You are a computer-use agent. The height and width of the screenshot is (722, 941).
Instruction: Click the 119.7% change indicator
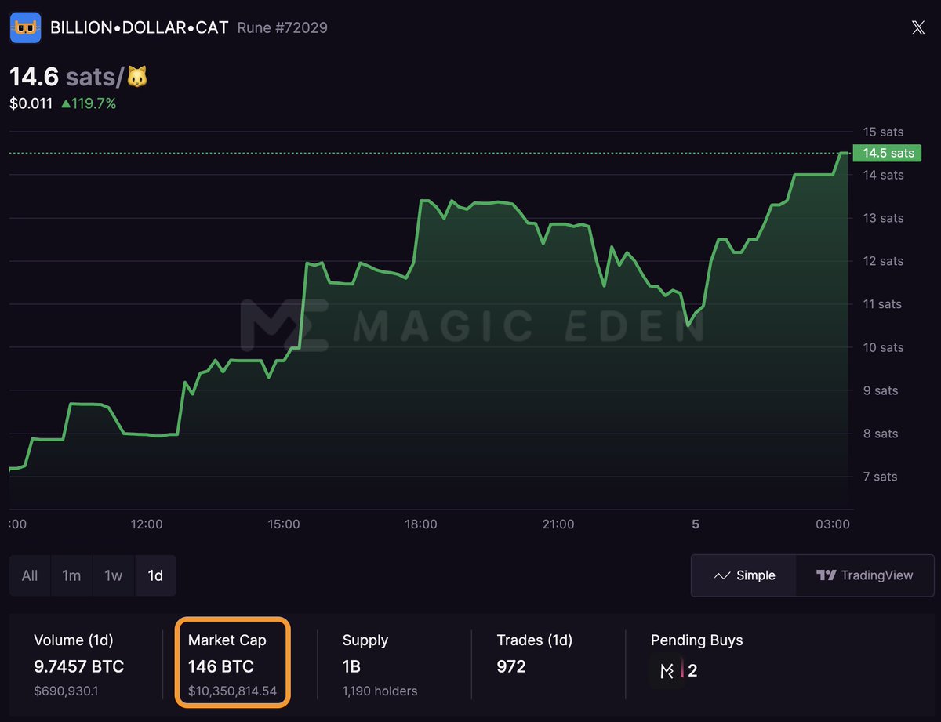(89, 103)
